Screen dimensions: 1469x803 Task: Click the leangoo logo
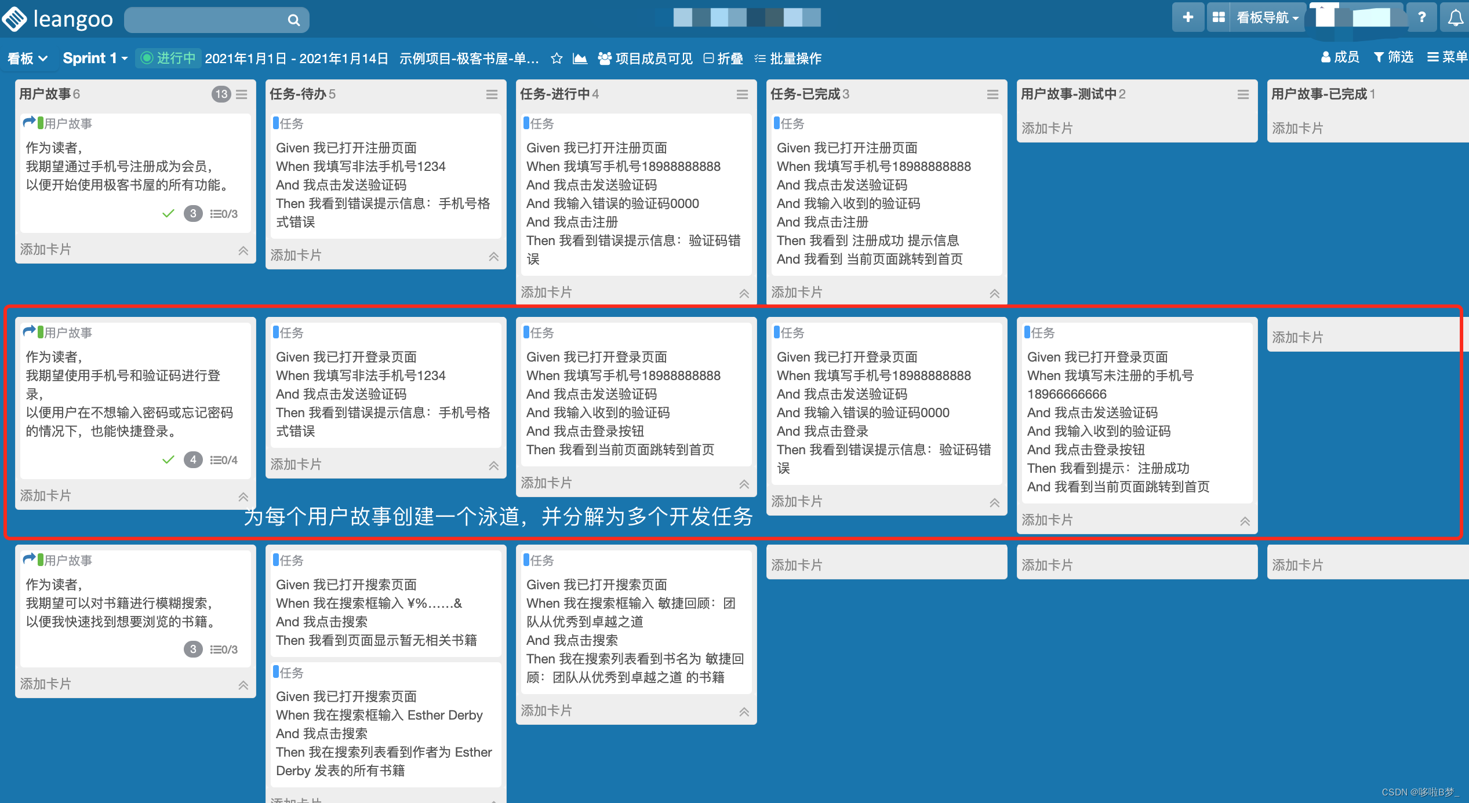click(x=58, y=19)
